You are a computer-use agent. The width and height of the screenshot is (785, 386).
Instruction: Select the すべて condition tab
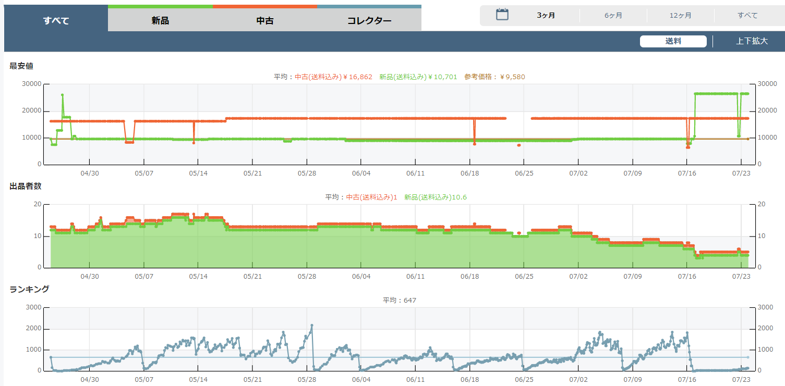(56, 21)
